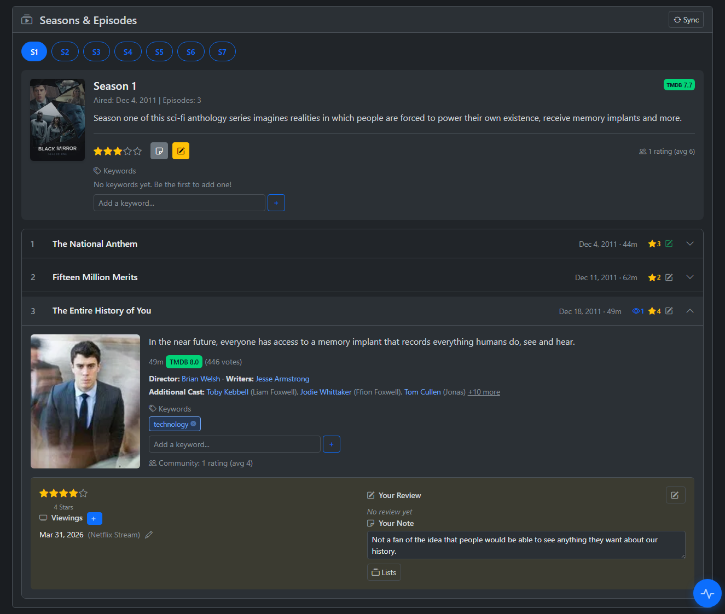Click the pencil icon next to Netflix Stream viewing

[x=149, y=535]
